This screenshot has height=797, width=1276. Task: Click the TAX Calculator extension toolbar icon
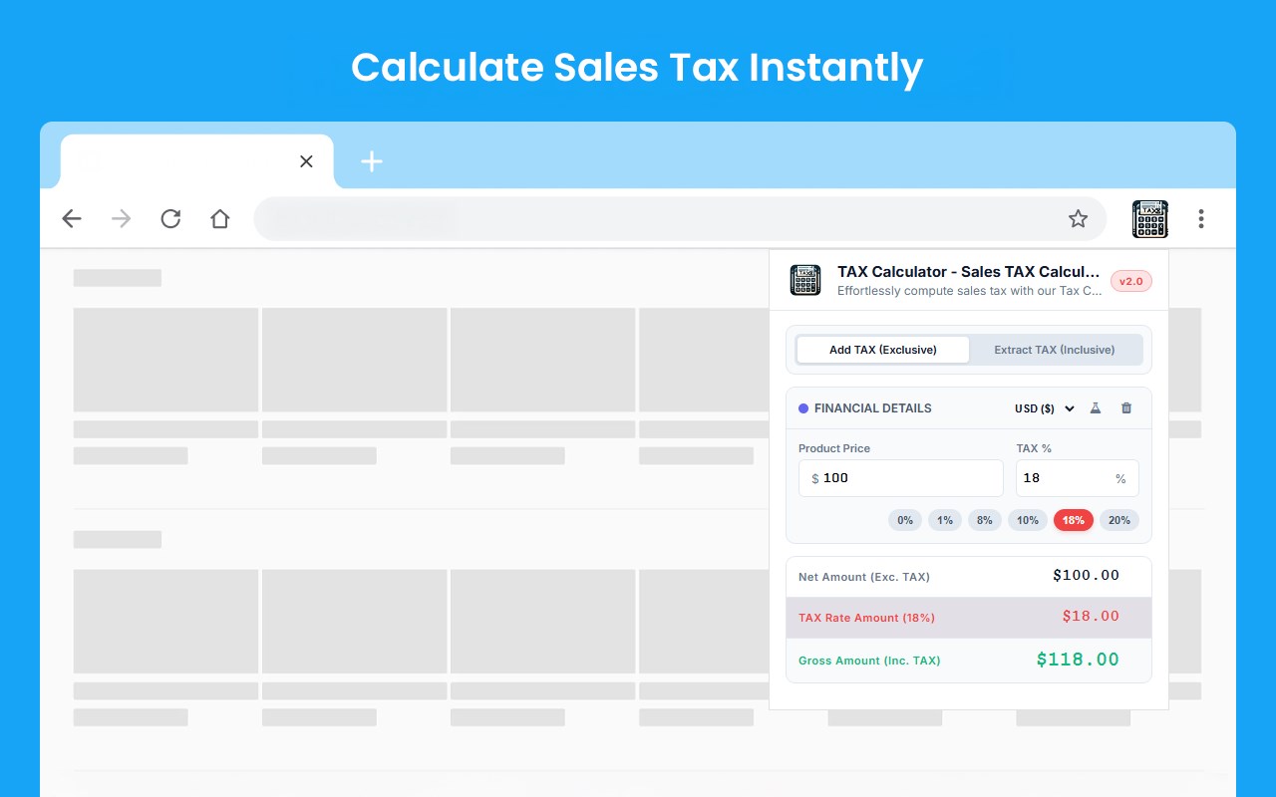(x=1149, y=219)
